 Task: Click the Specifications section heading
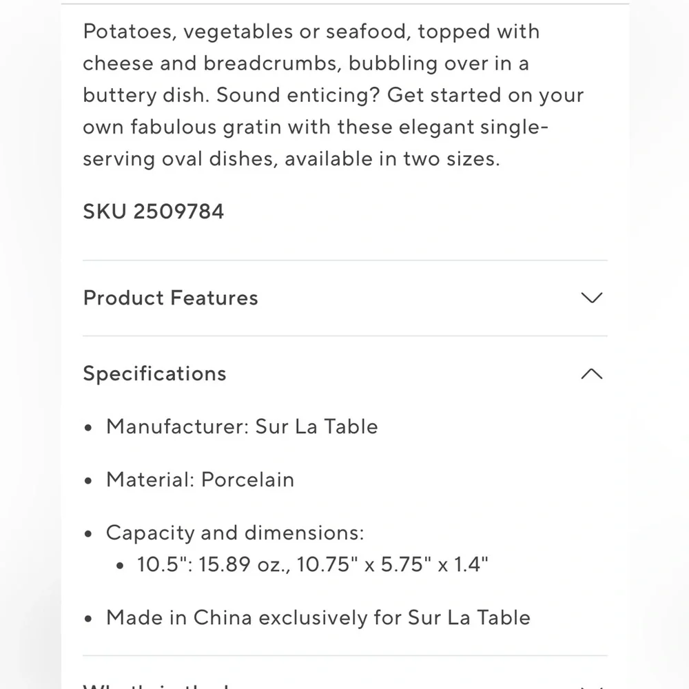click(154, 373)
